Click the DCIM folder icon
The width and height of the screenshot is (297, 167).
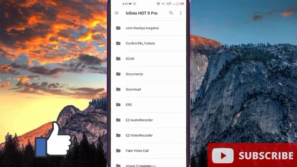(x=118, y=59)
